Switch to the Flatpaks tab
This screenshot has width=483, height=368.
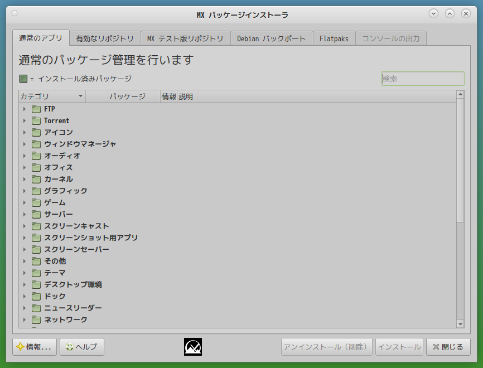pos(334,38)
